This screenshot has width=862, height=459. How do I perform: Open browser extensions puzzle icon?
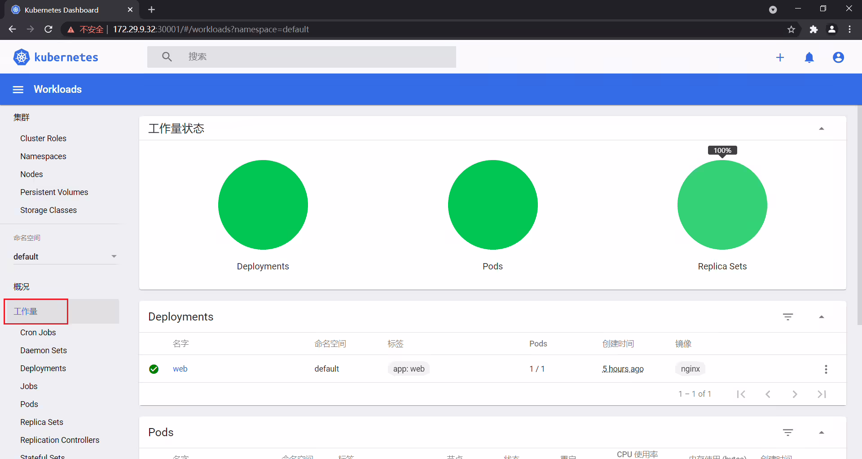(x=814, y=29)
